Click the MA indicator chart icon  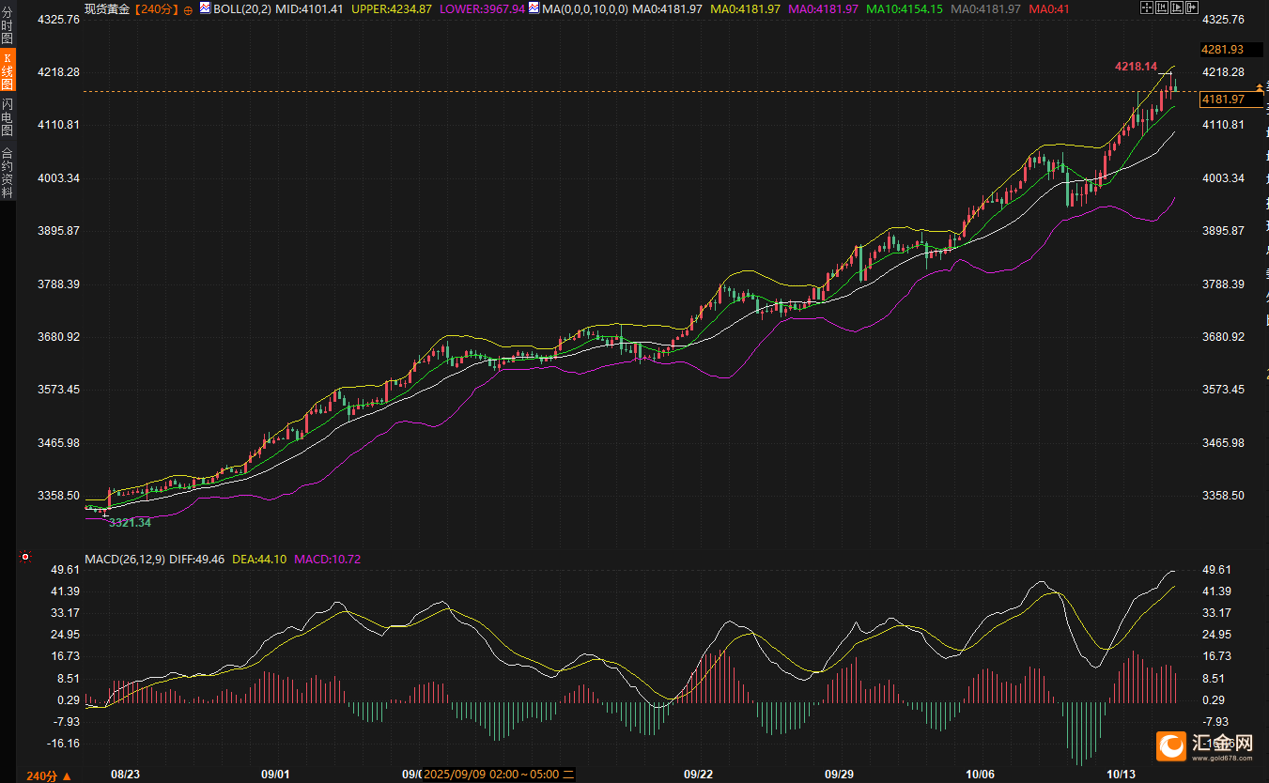534,8
